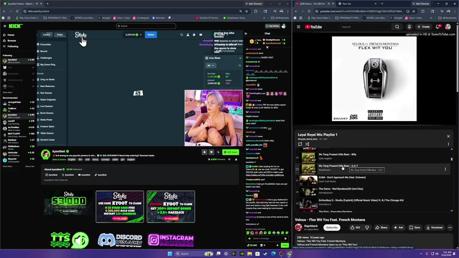Click Windows taskbar Search box
Screen dimensions: 459x258
tap(194, 254)
